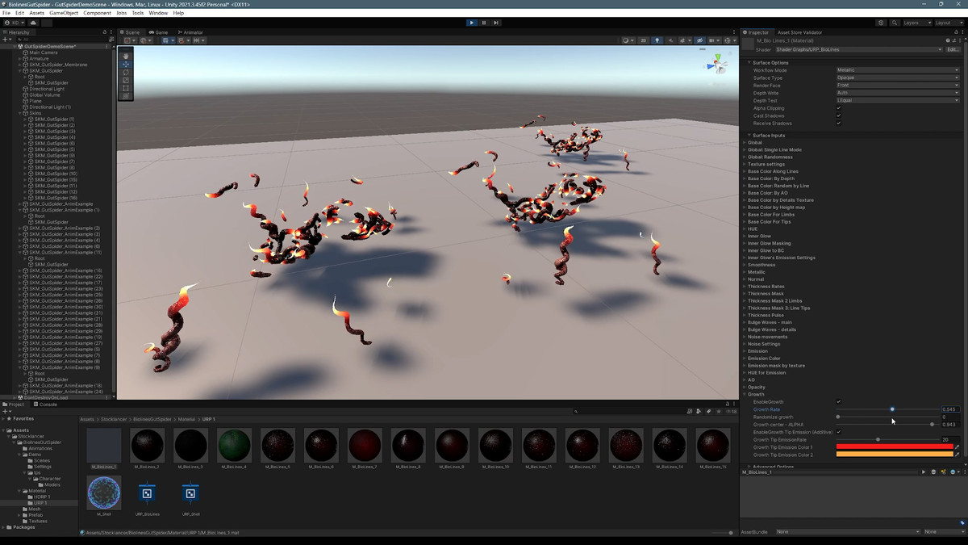This screenshot has width=968, height=545.
Task: Click Project panel add (+) button
Action: point(6,411)
